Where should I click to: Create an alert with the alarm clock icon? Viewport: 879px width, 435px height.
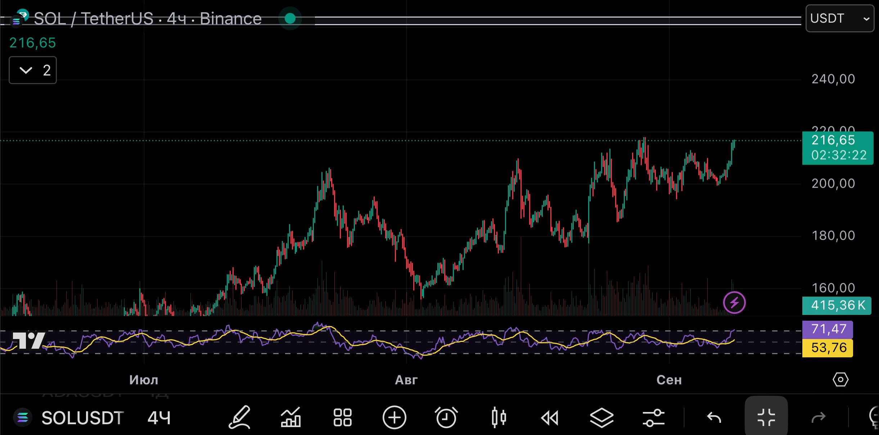pyautogui.click(x=446, y=417)
